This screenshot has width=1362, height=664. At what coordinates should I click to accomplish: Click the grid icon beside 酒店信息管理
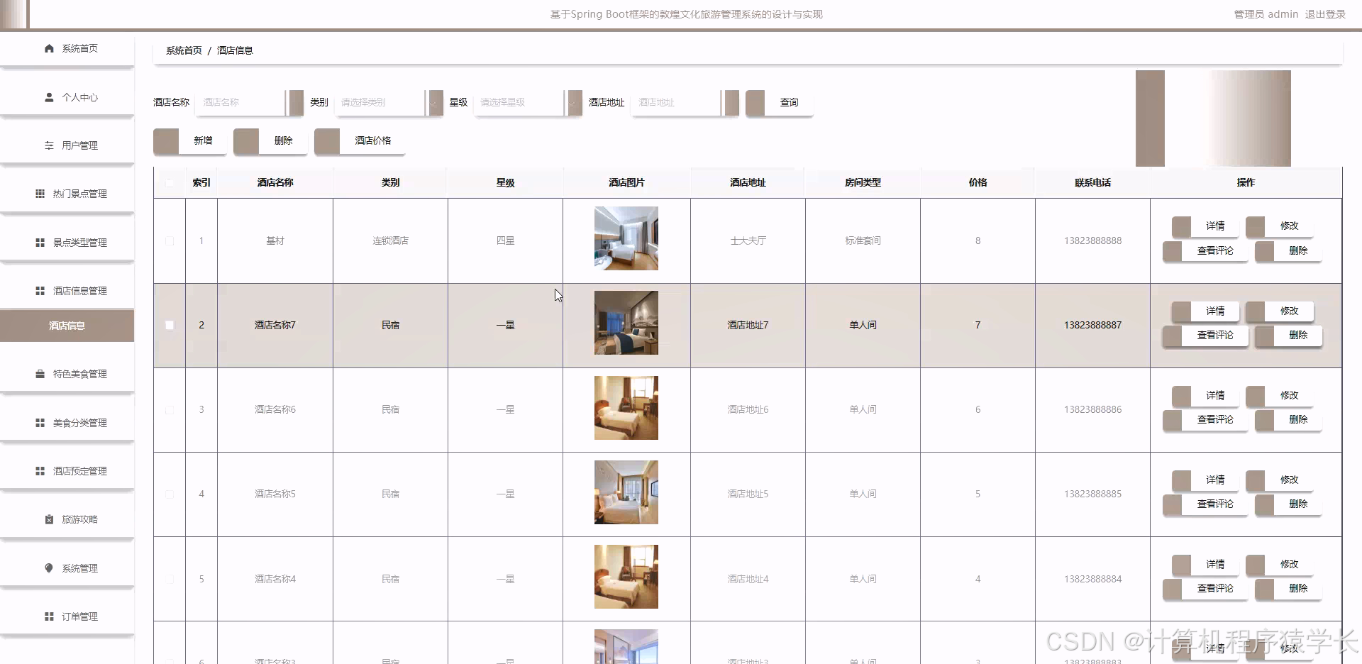pyautogui.click(x=40, y=291)
